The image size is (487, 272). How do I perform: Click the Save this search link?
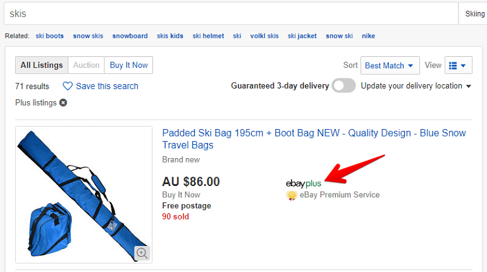click(107, 86)
